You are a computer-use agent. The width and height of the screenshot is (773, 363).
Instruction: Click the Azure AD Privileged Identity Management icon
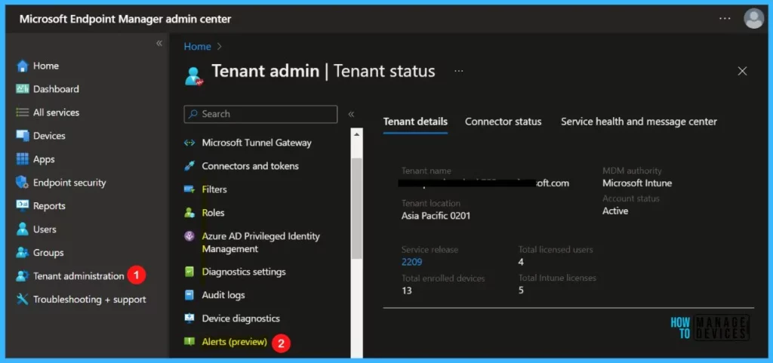[x=189, y=236]
